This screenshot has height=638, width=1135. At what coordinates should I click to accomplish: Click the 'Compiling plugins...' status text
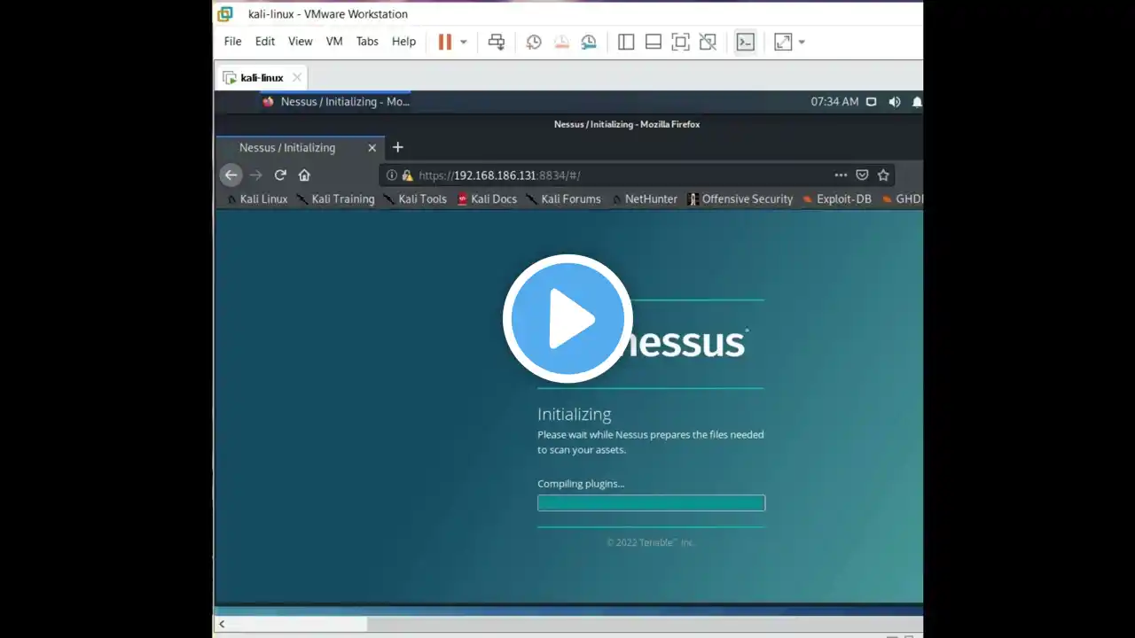coord(581,484)
